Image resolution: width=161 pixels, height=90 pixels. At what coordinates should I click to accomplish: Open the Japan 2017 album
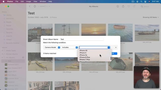click(x=12, y=71)
